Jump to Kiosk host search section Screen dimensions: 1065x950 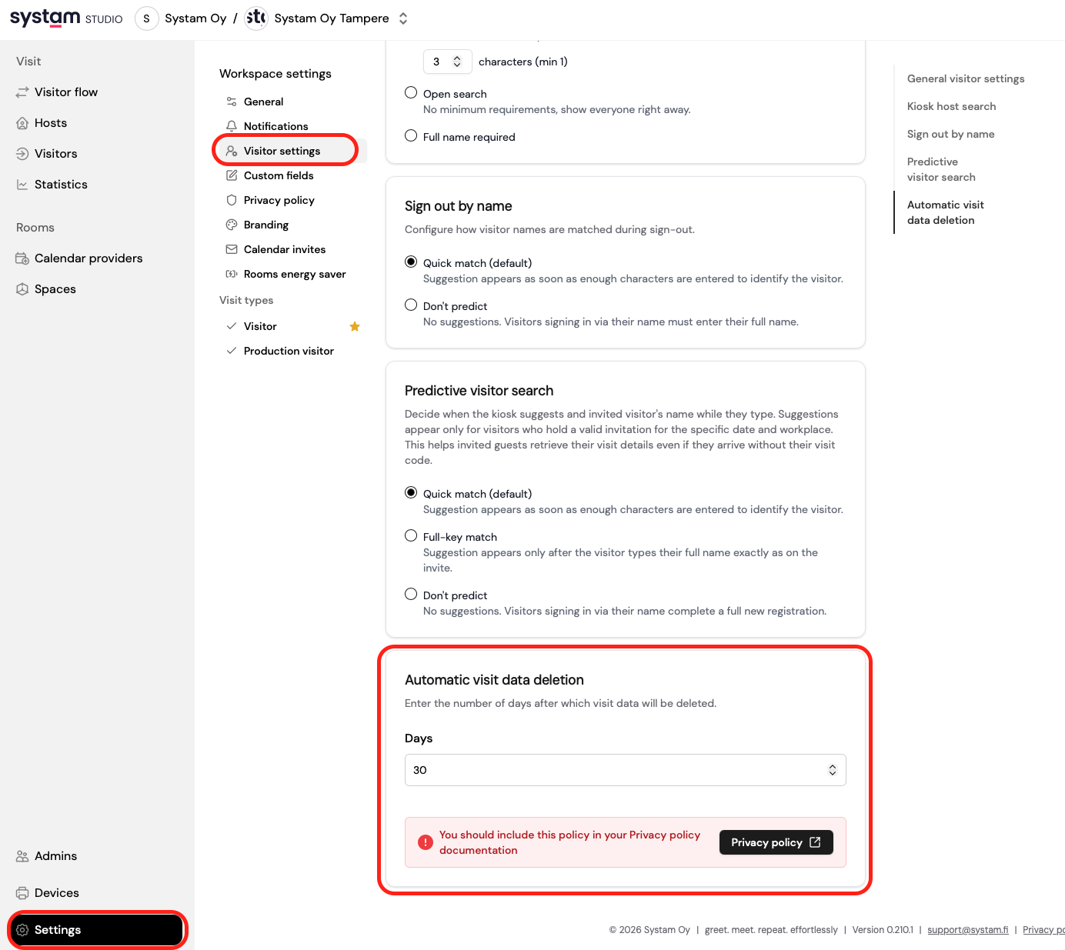[951, 106]
